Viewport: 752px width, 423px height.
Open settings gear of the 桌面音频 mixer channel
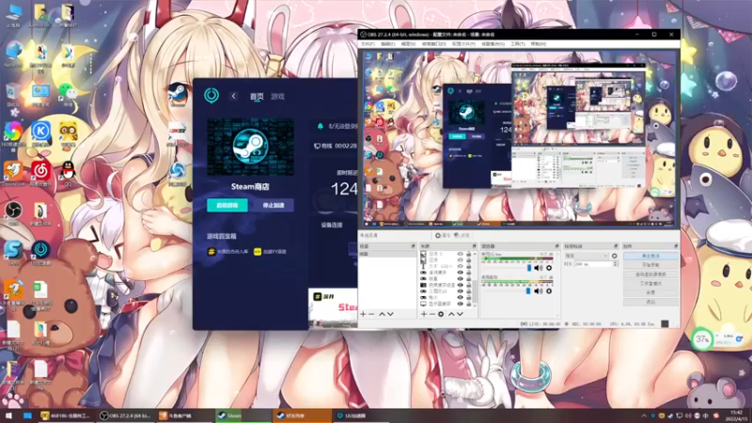[x=549, y=291]
